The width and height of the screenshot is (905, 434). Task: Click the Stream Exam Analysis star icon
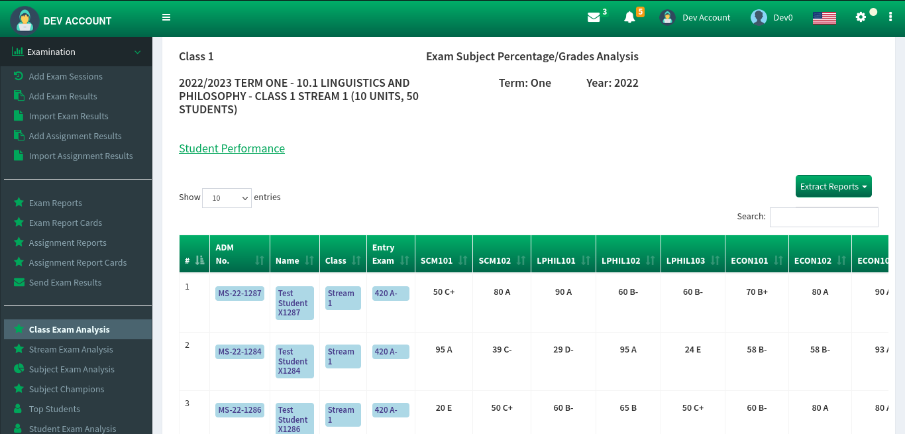point(19,349)
